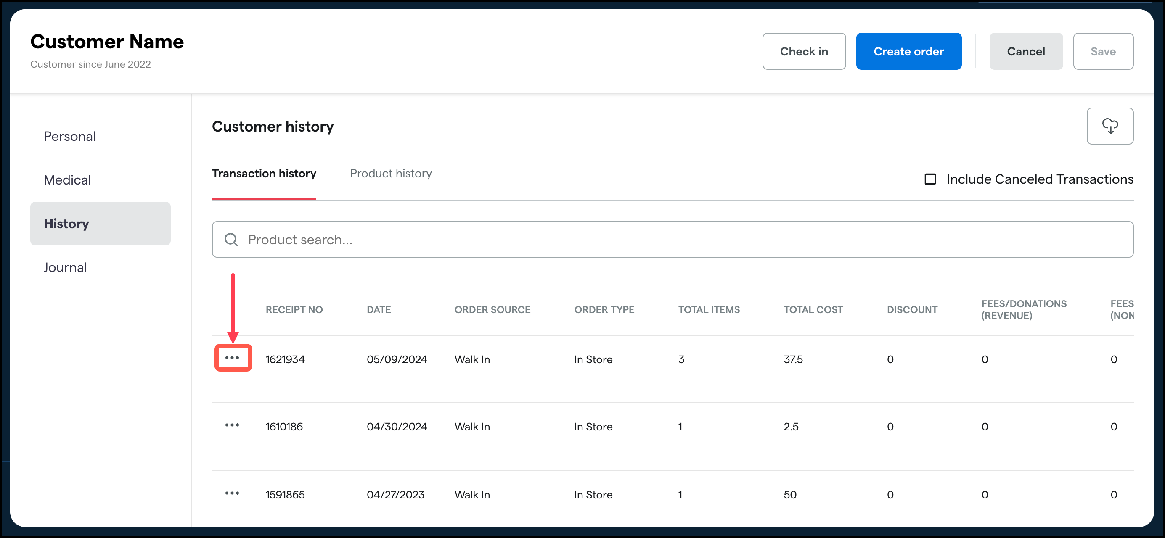Select the Transaction history tab
1165x538 pixels.
264,174
